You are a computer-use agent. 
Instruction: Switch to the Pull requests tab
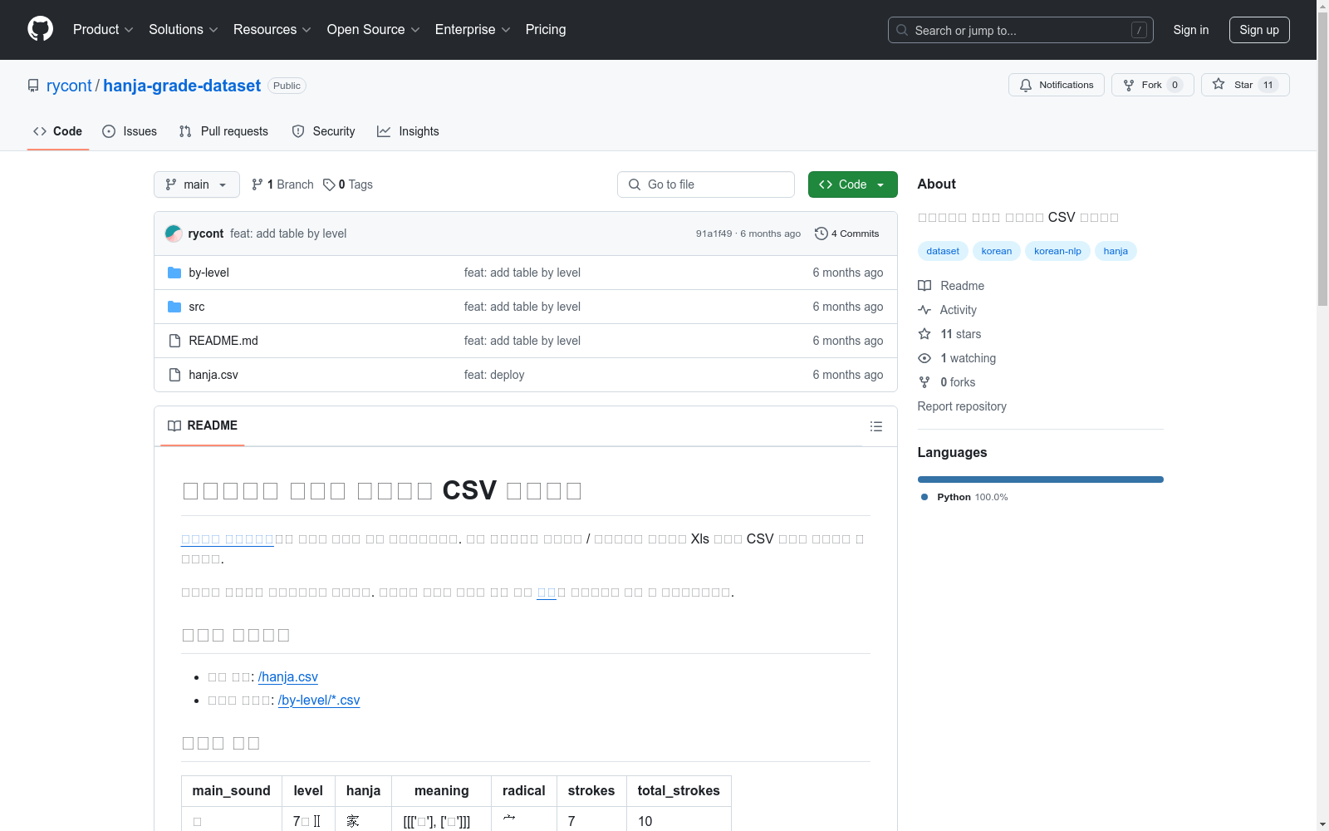pyautogui.click(x=223, y=131)
